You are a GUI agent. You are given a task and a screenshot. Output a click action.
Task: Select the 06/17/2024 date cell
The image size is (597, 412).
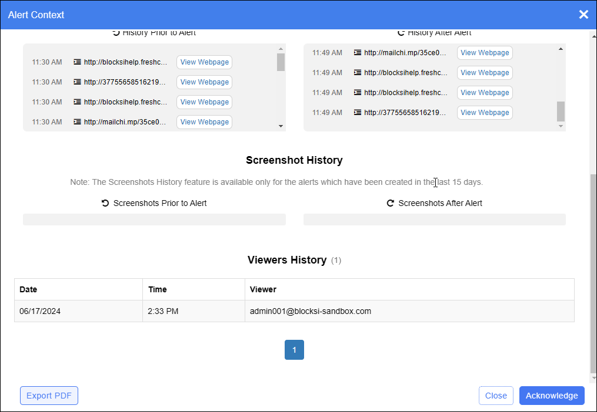[78, 311]
